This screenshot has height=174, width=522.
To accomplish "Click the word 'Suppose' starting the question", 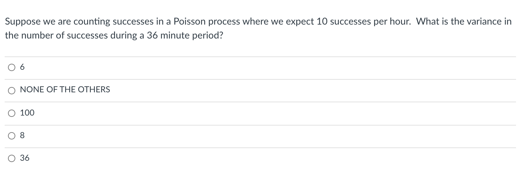I will click(22, 22).
